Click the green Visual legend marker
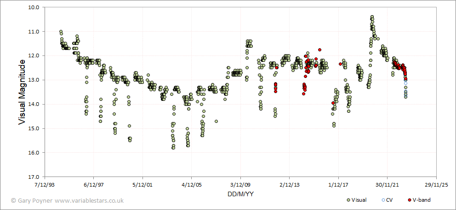 (x=348, y=200)
